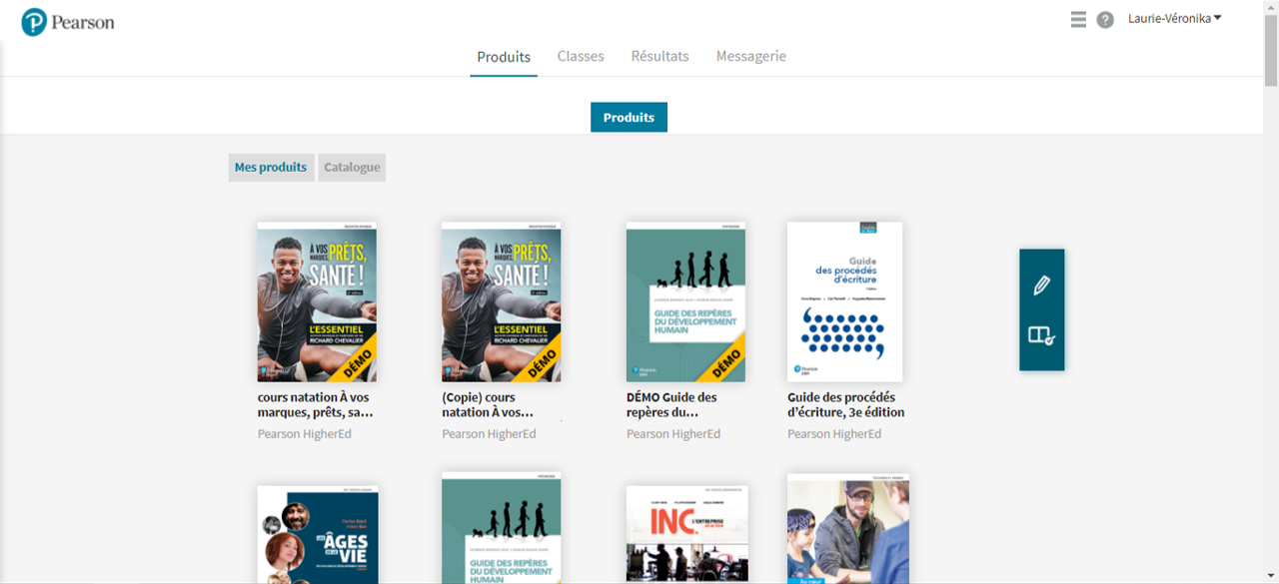
Task: Open the Résultats tab
Action: 659,57
